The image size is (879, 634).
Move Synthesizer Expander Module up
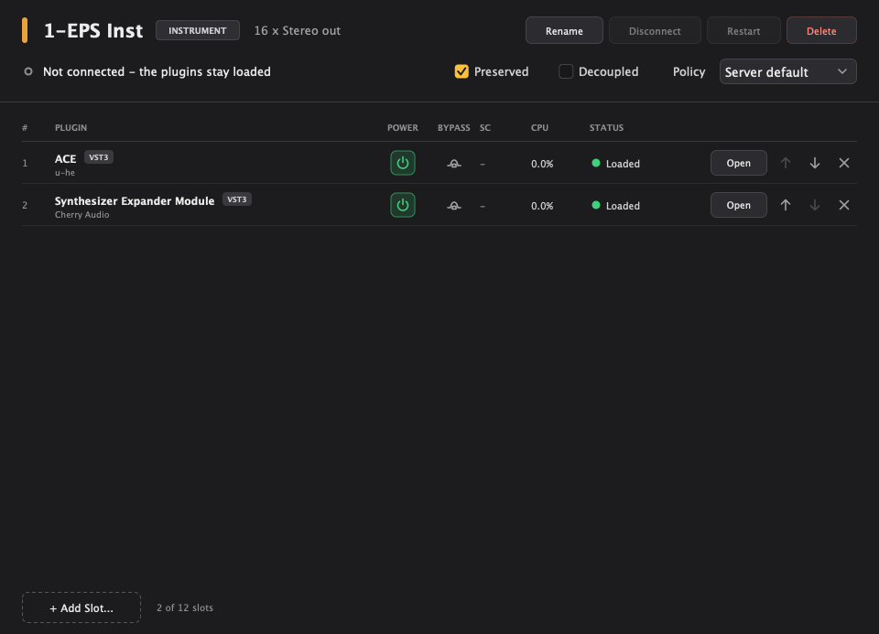786,205
